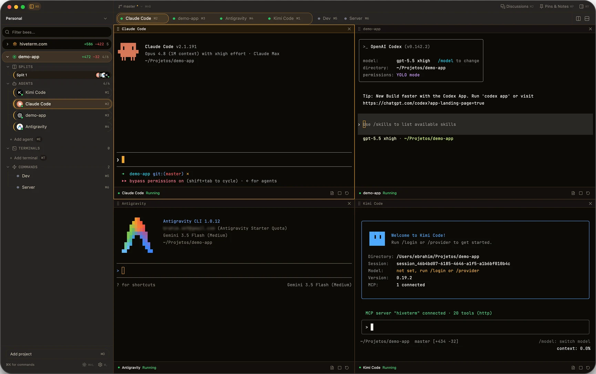
Task: Open the chatgpt.com codex link
Action: point(423,103)
